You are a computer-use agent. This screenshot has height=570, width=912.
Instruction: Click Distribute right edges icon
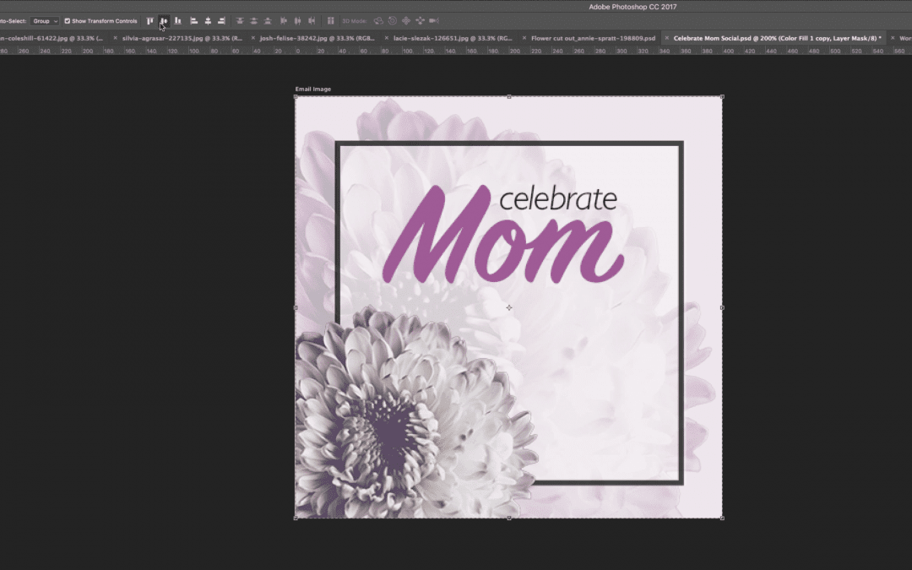click(312, 21)
